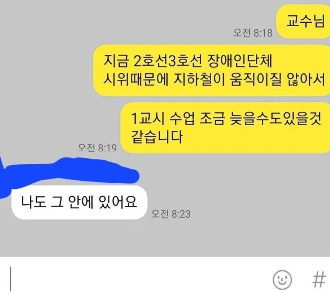Viewport: 330px width, 293px height.
Task: Tap the 오전 8:19 timestamp
Action: point(97,148)
